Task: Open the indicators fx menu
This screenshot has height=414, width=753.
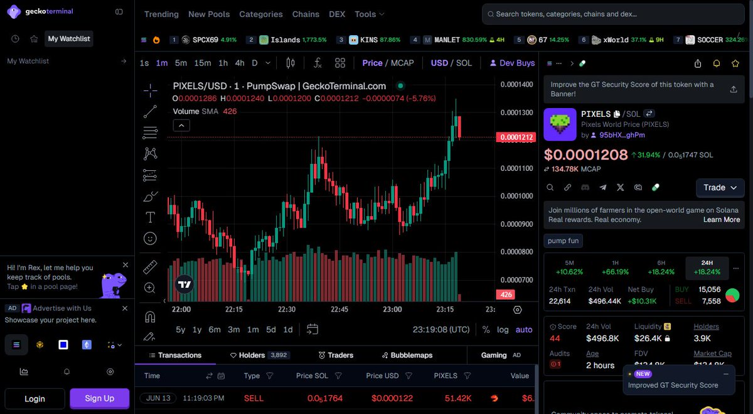Action: [318, 63]
